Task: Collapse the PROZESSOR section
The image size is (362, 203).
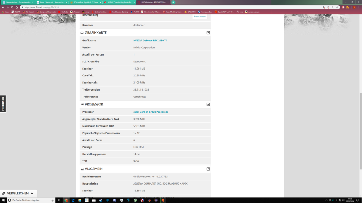Action: 208,104
